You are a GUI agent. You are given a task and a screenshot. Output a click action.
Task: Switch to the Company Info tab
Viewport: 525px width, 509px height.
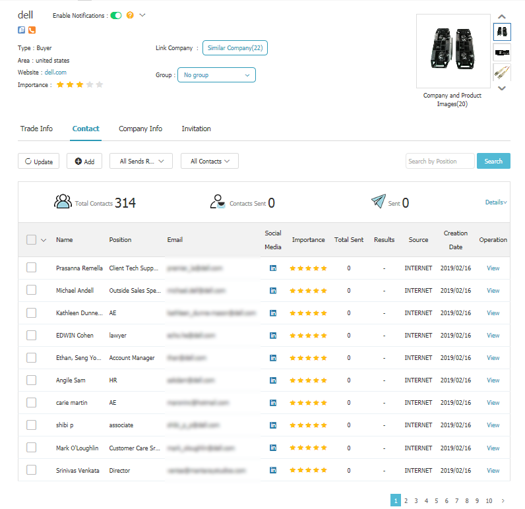140,129
